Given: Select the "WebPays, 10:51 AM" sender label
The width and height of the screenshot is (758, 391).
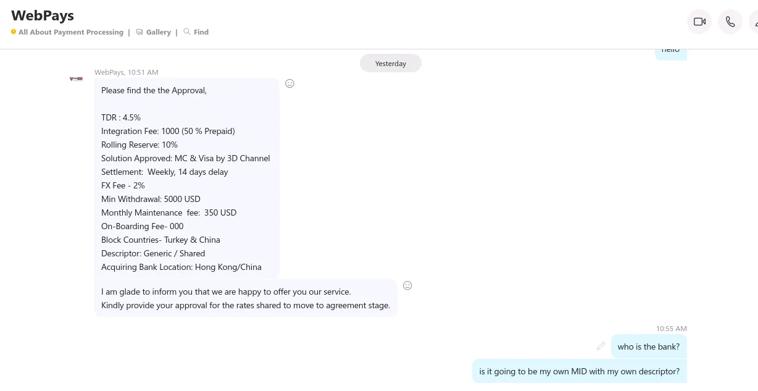Looking at the screenshot, I should tap(127, 72).
